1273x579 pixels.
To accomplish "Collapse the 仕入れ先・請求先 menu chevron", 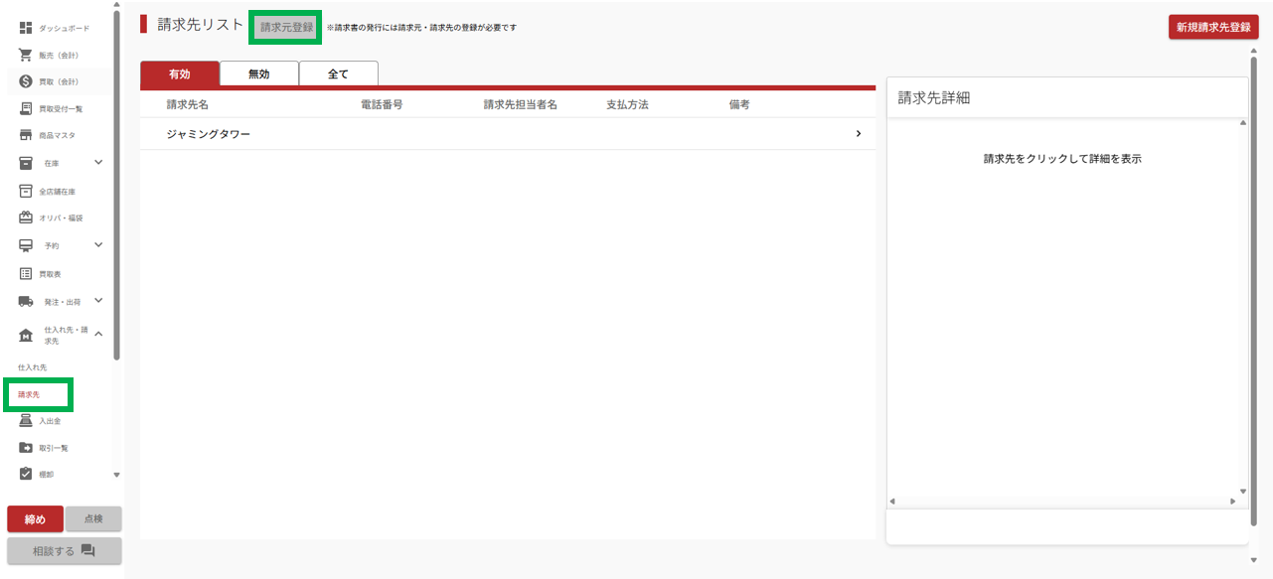I will coord(98,335).
